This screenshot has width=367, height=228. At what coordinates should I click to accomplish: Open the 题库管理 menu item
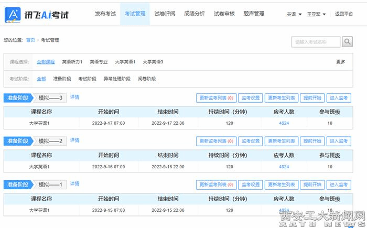(x=254, y=14)
